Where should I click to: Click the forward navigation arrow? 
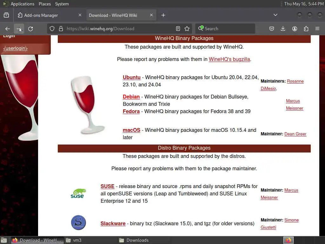(19, 29)
